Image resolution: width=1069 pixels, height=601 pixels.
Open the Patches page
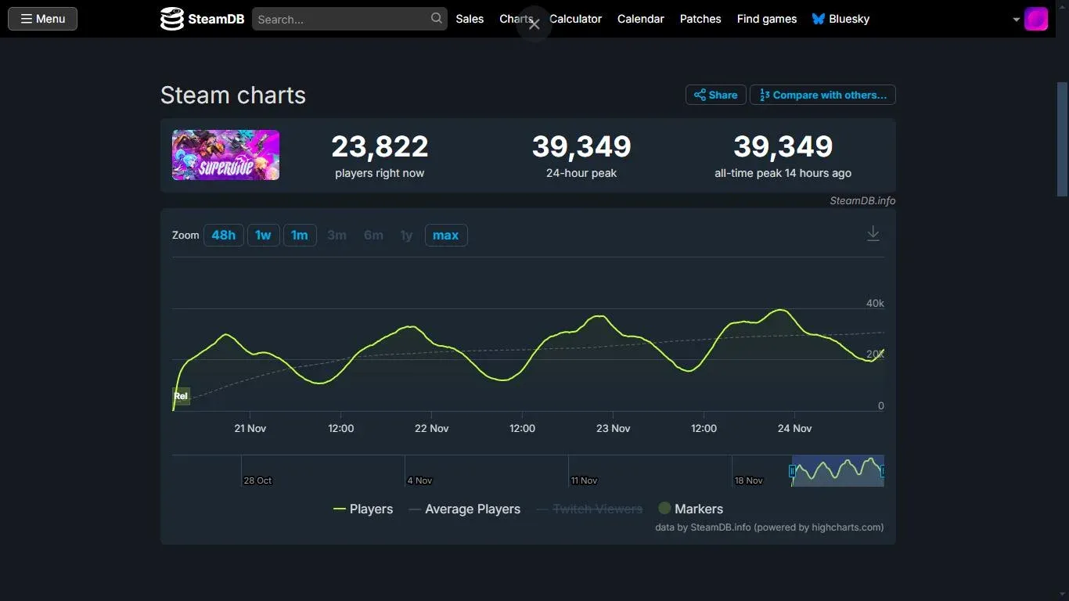coord(700,19)
